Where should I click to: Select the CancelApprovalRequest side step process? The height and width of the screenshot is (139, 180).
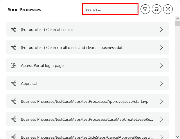(x=87, y=136)
